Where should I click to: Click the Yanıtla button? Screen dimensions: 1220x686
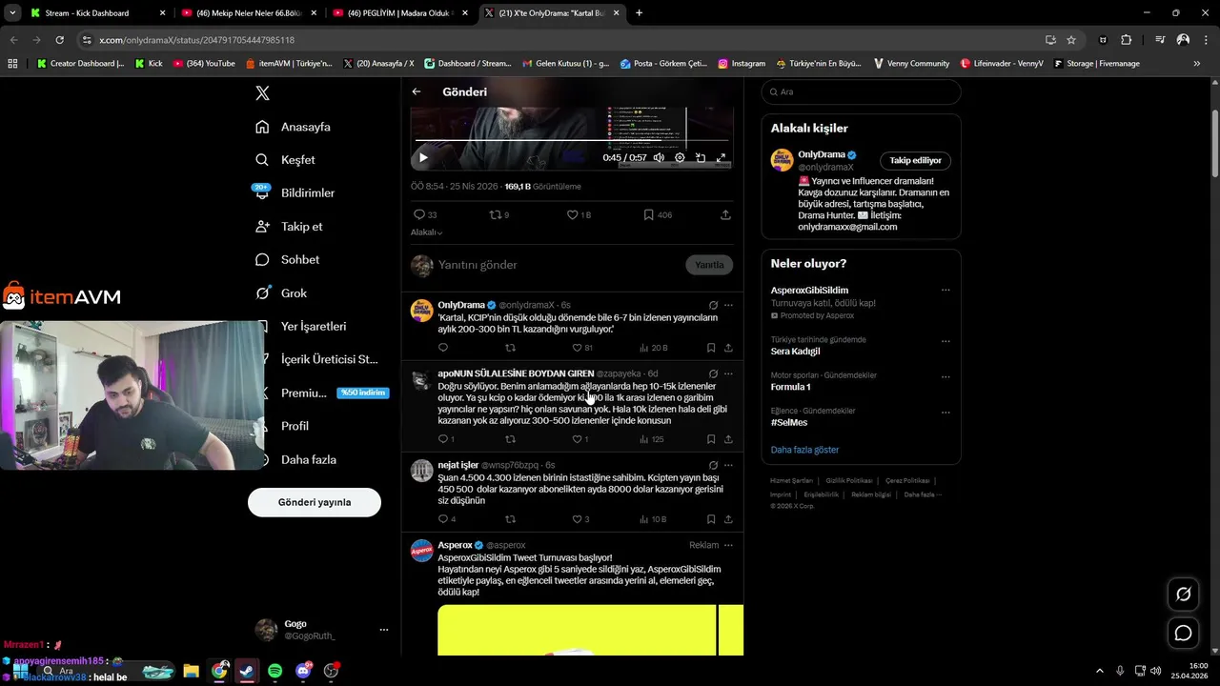tap(709, 265)
